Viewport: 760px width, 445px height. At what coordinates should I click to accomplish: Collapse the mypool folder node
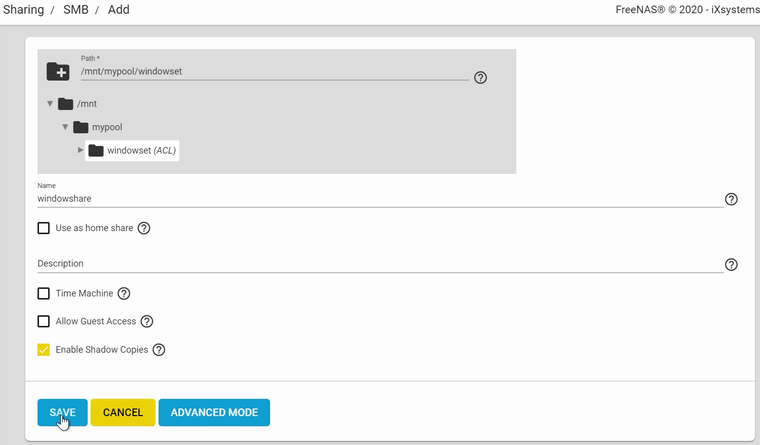click(65, 127)
